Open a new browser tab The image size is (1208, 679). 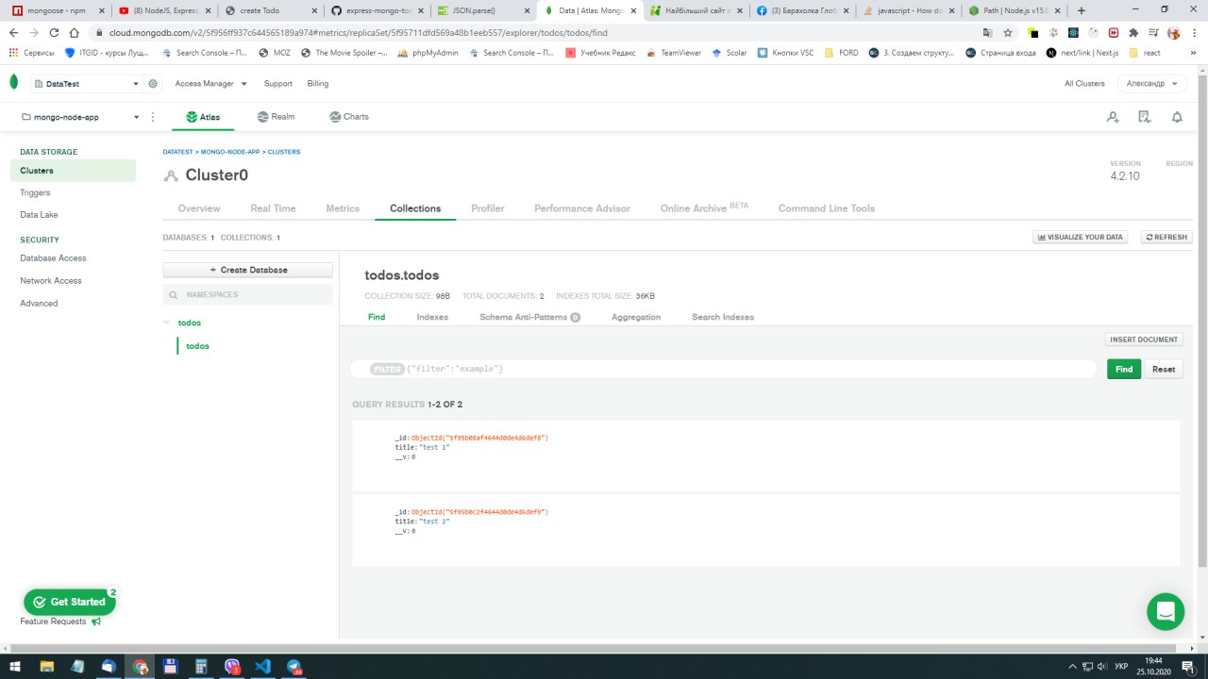[x=1081, y=10]
